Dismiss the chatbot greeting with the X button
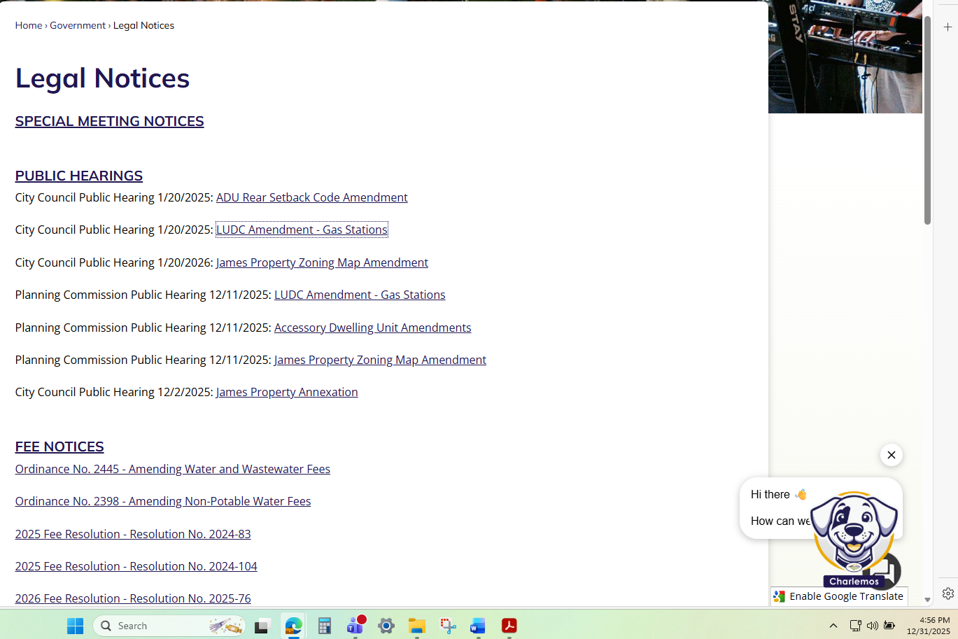This screenshot has width=958, height=639. point(891,455)
